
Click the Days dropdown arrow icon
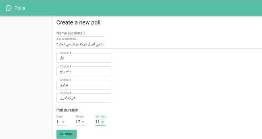click(x=63, y=122)
